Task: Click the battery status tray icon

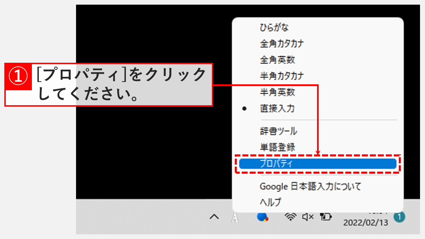Action: click(x=326, y=217)
